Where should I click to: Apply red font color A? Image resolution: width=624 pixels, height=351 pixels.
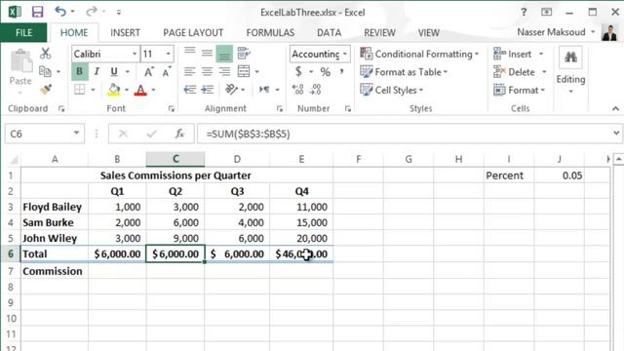140,90
